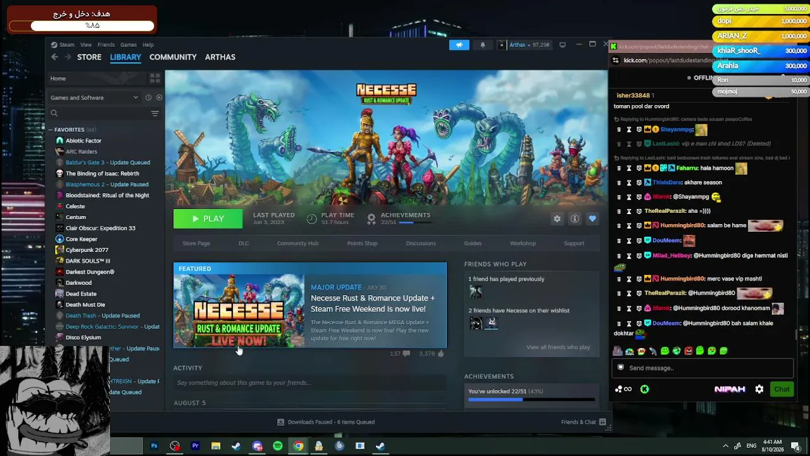Image resolution: width=810 pixels, height=456 pixels.
Task: Open Friends & Chat icon in Steam footer
Action: point(602,422)
